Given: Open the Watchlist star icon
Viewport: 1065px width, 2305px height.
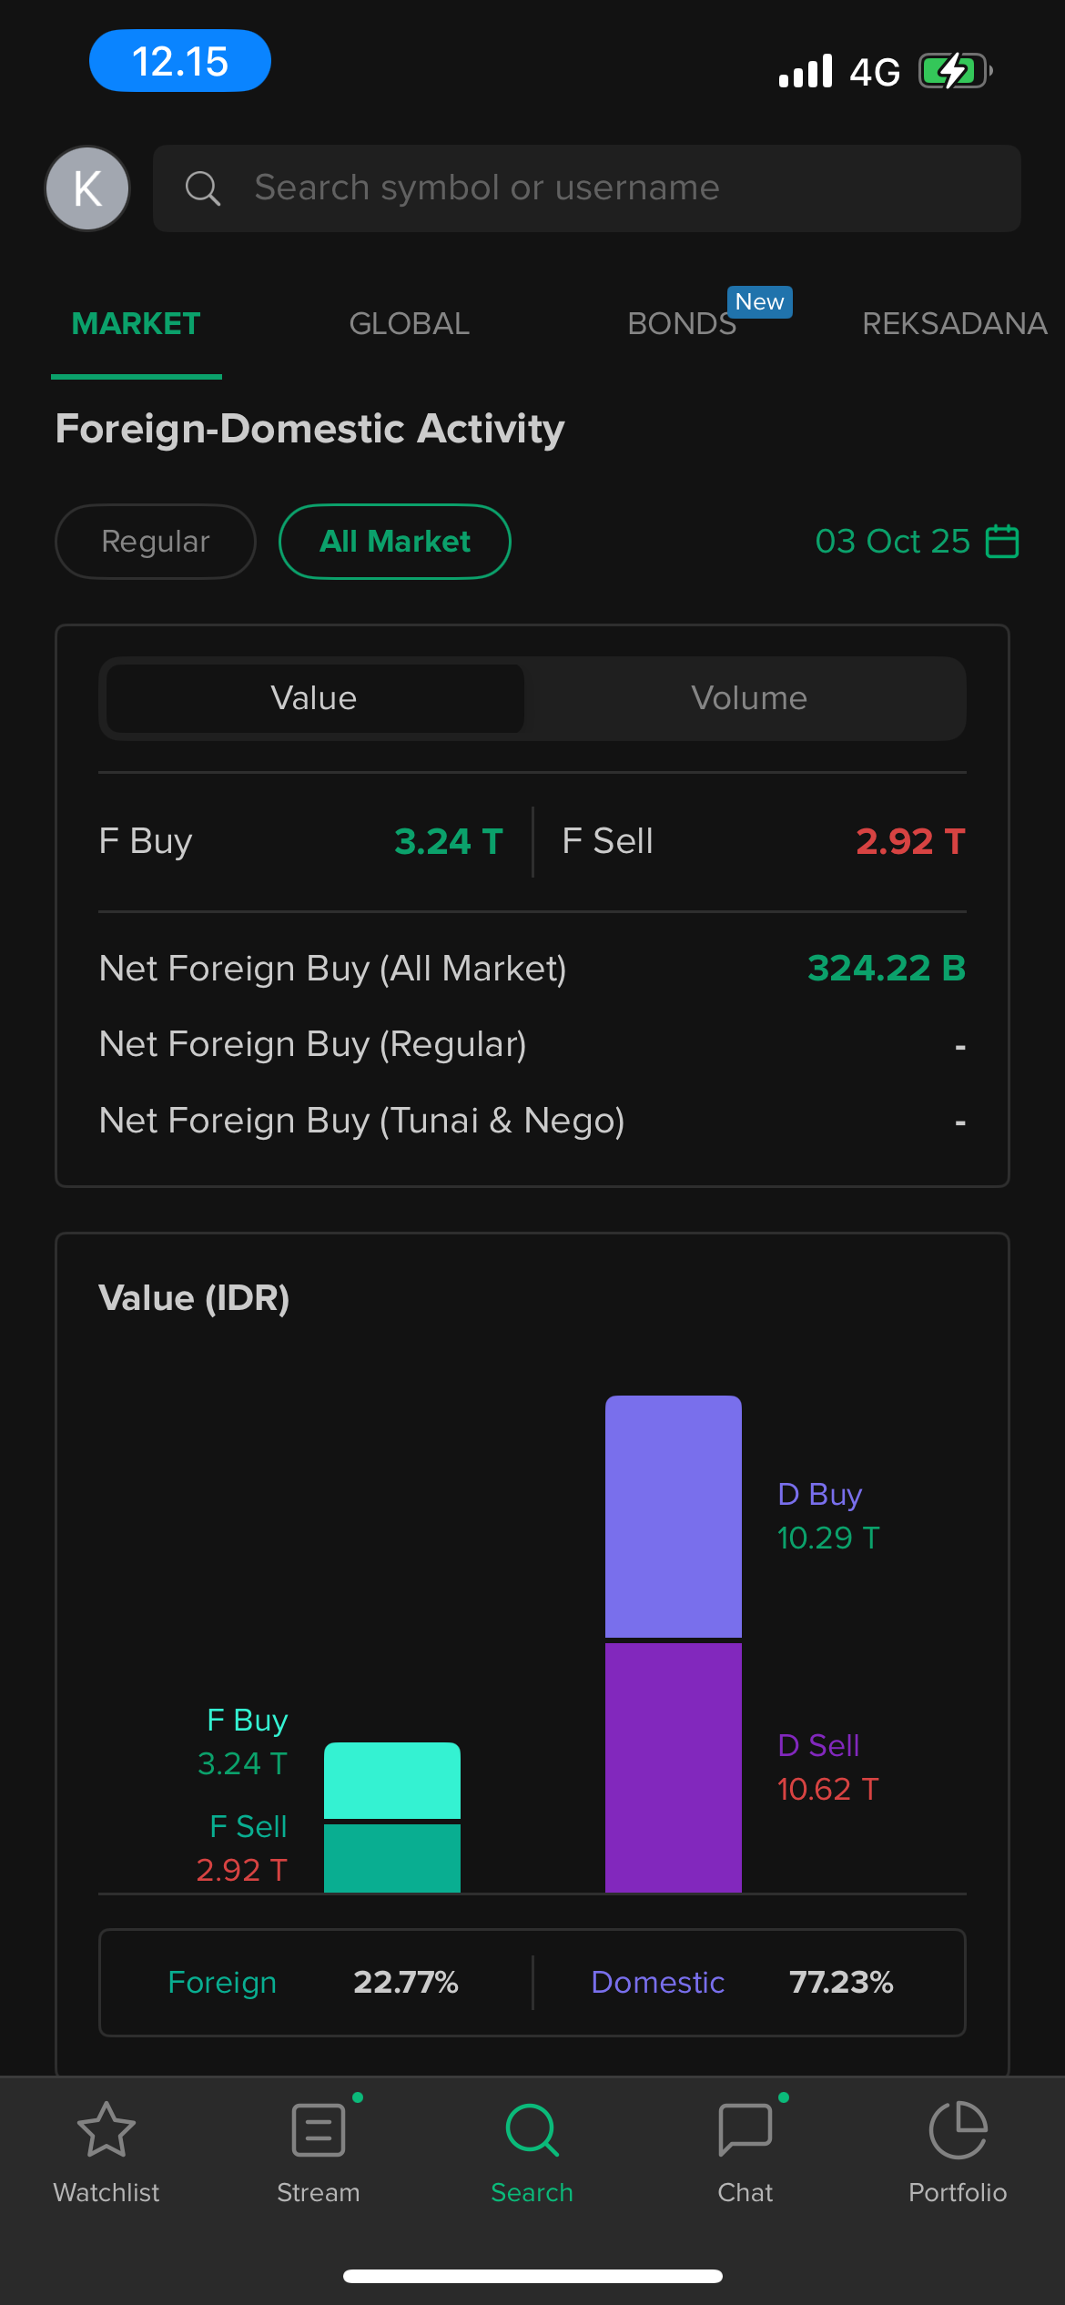Looking at the screenshot, I should (x=106, y=2129).
